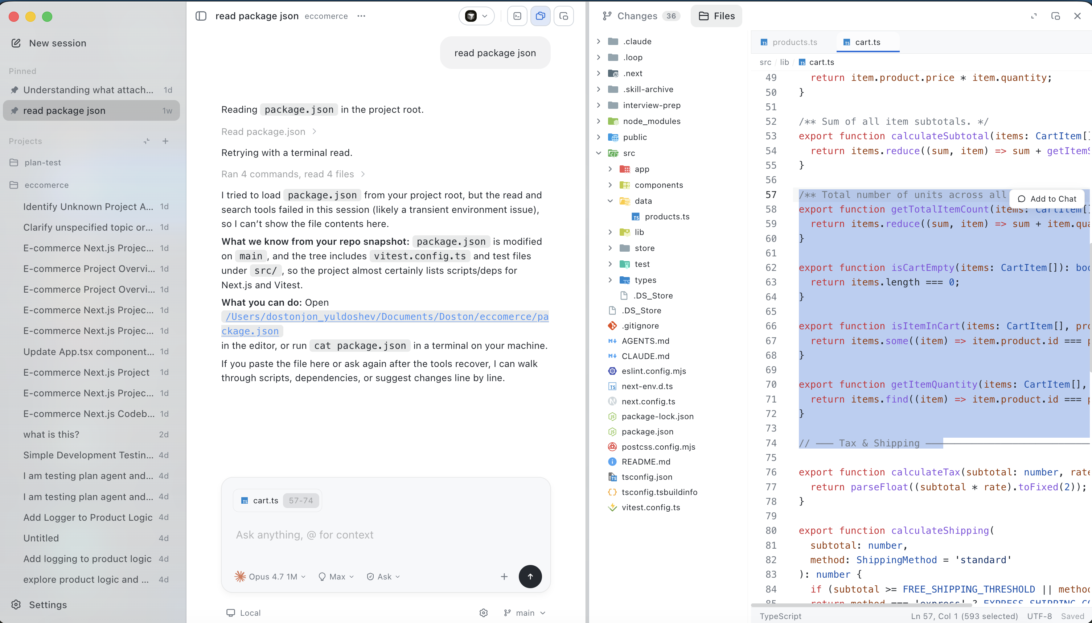Click the Local environment indicator
The height and width of the screenshot is (623, 1092).
coord(243,613)
